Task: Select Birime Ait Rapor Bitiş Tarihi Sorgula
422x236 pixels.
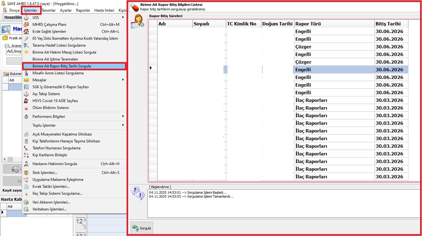Action: 62,66
